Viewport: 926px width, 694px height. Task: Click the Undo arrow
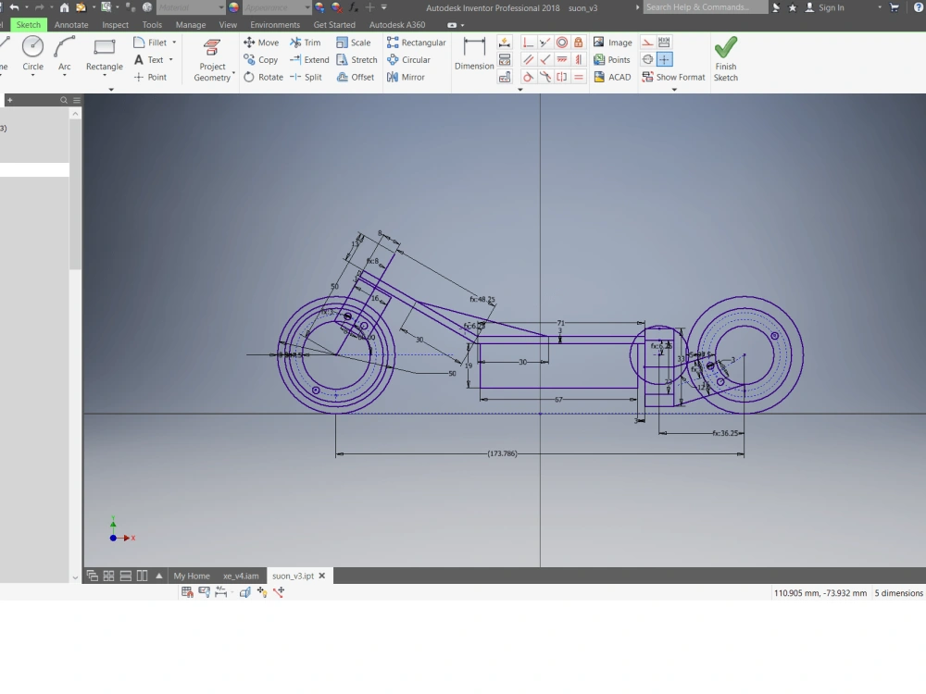click(14, 7)
